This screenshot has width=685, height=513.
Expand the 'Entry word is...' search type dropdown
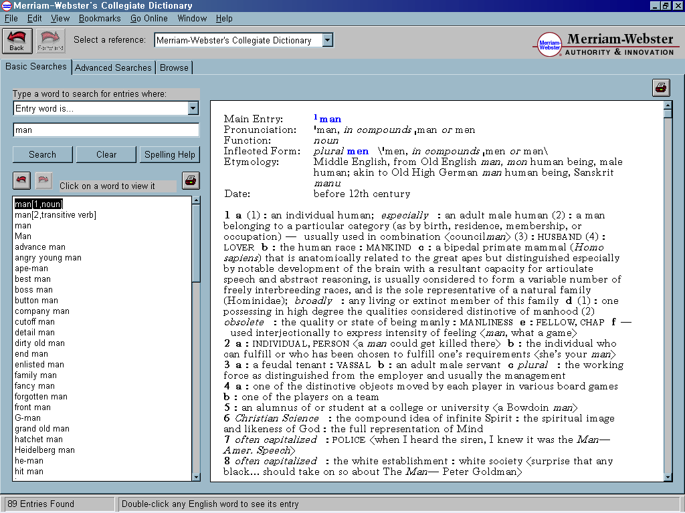click(193, 108)
